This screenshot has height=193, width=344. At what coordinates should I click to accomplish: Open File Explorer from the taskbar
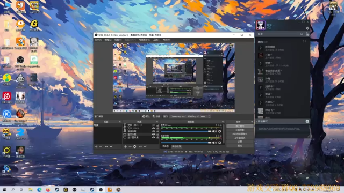pyautogui.click(x=31, y=190)
